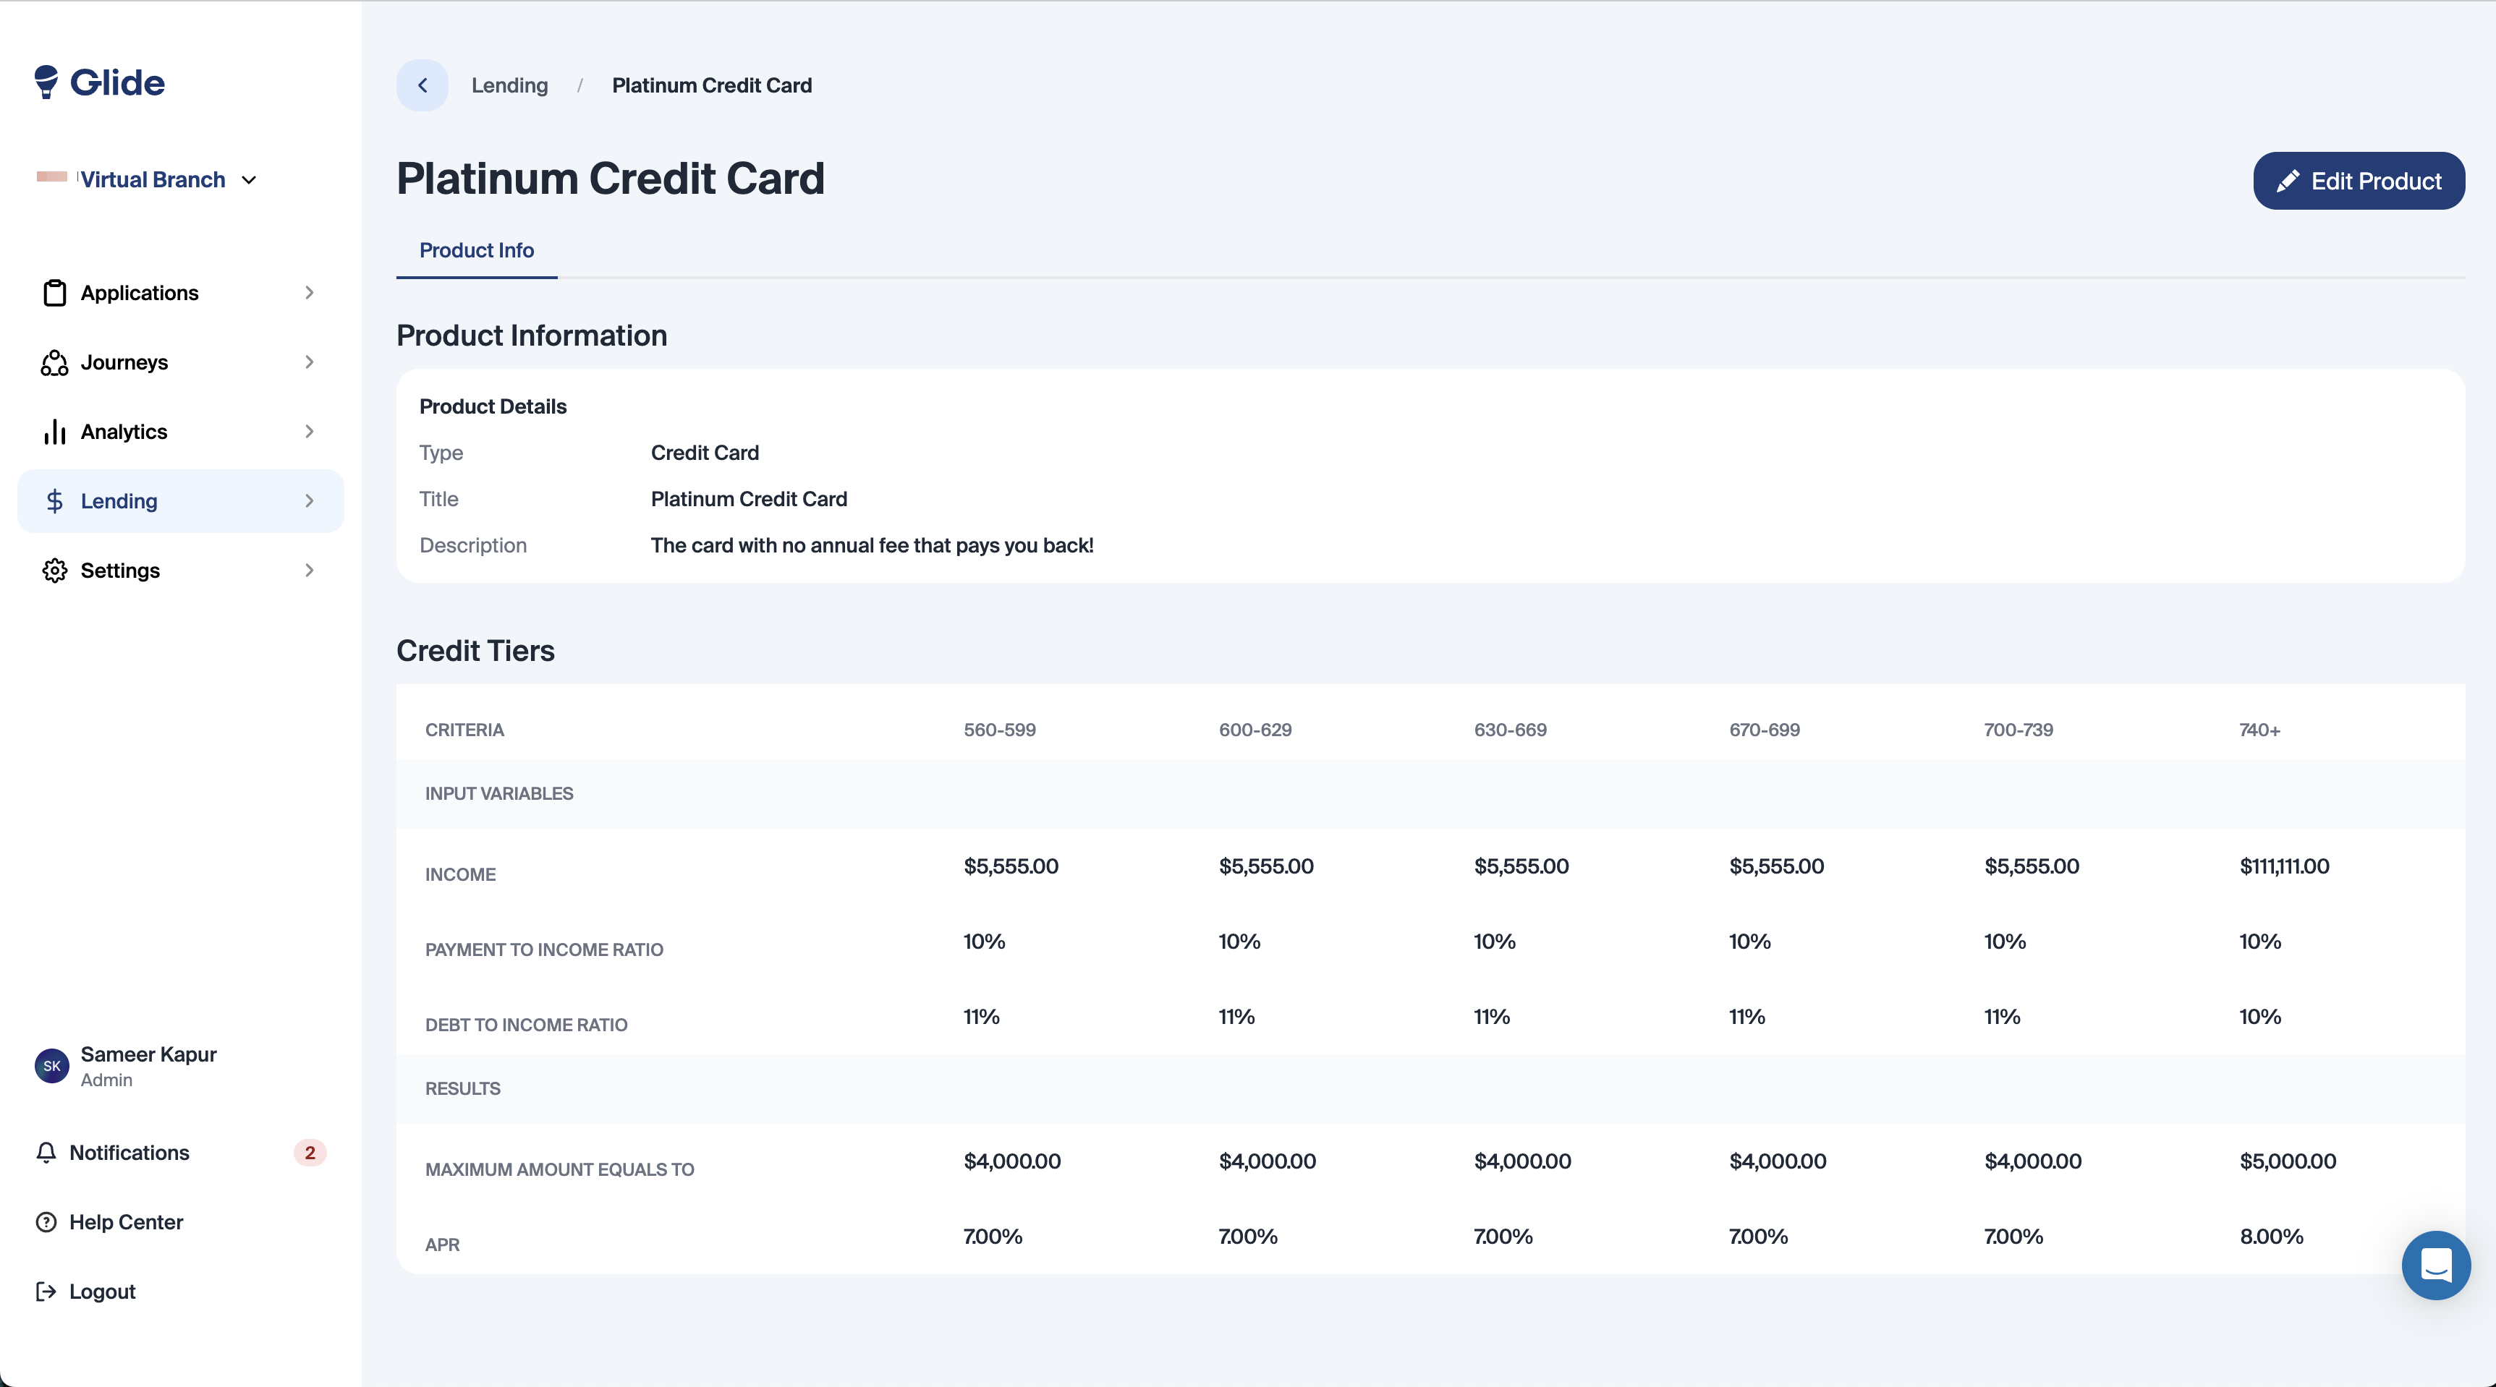This screenshot has width=2496, height=1387.
Task: Click the Analytics bar chart icon
Action: click(54, 432)
